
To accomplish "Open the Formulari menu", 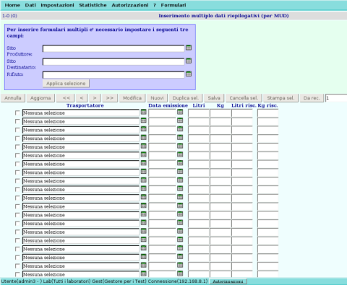I will coord(173,5).
